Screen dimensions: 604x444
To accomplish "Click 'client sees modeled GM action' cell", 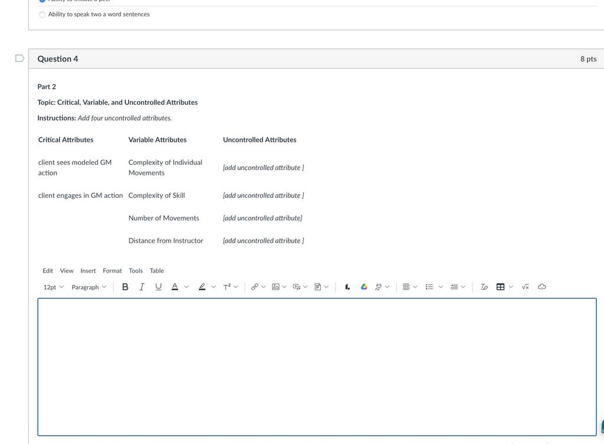I will point(75,168).
